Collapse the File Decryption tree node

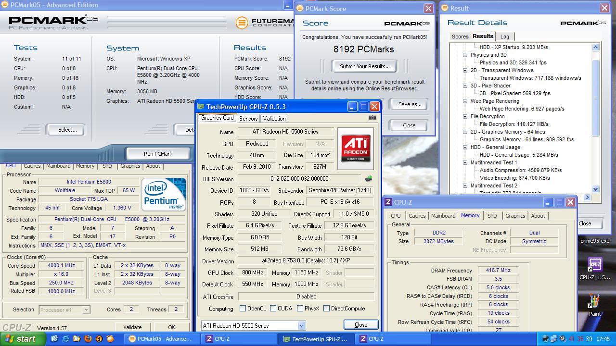pyautogui.click(x=465, y=116)
